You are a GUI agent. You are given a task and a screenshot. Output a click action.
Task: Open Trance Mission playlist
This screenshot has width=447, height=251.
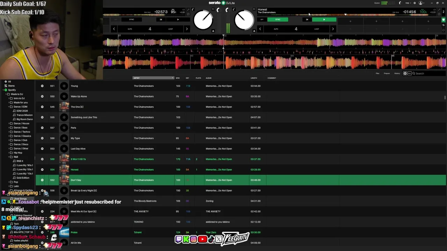[24, 115]
